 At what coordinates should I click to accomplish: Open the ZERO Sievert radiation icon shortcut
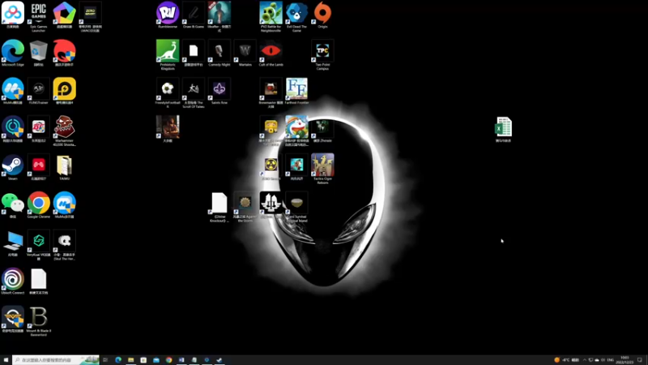pos(271,167)
